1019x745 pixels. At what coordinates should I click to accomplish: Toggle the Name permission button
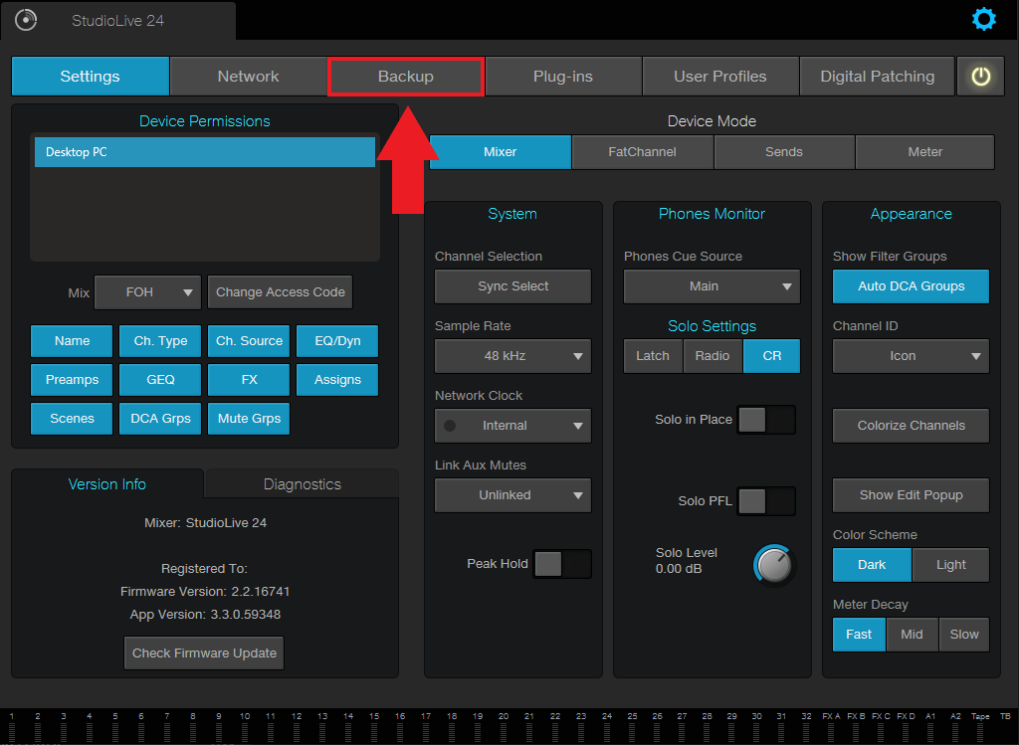pyautogui.click(x=72, y=341)
